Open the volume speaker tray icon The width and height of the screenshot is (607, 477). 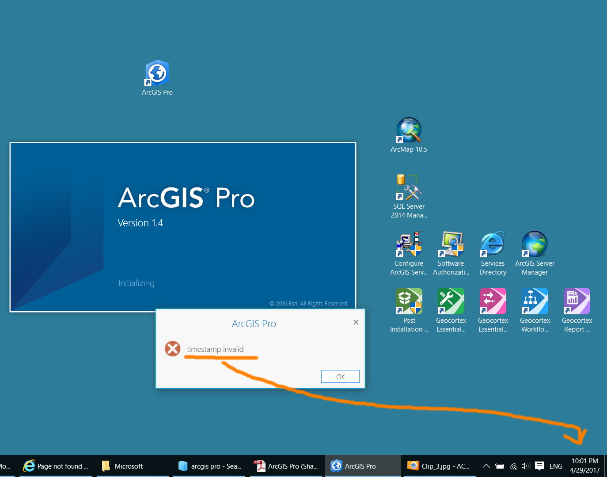pyautogui.click(x=526, y=466)
